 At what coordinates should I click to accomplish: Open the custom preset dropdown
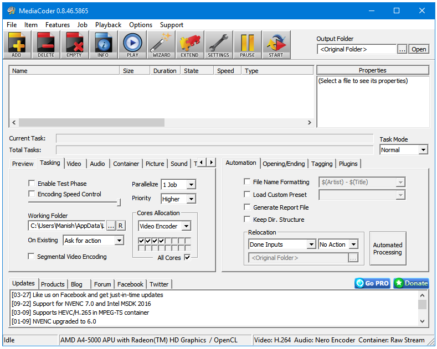click(400, 195)
